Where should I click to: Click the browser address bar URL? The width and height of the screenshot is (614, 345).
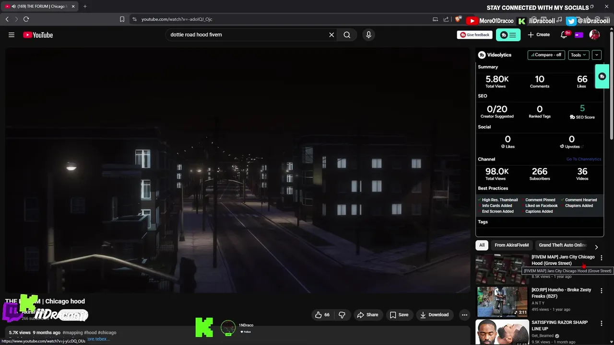(x=177, y=19)
